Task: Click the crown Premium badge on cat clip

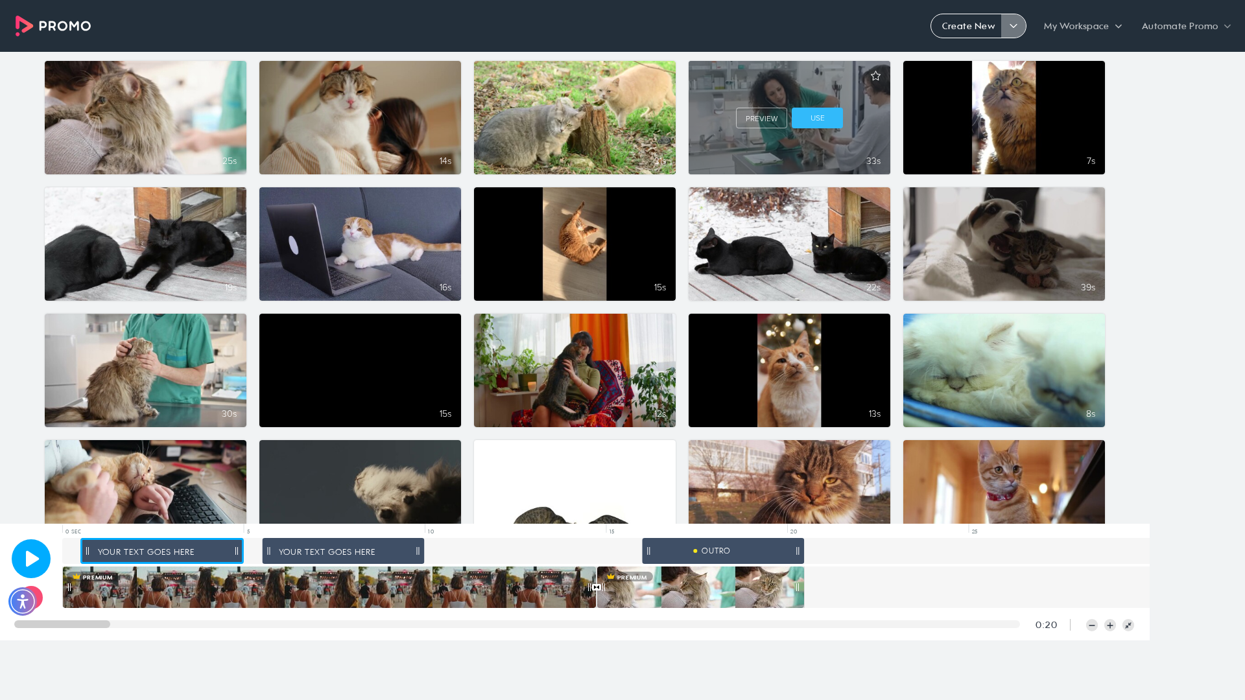Action: (x=629, y=577)
